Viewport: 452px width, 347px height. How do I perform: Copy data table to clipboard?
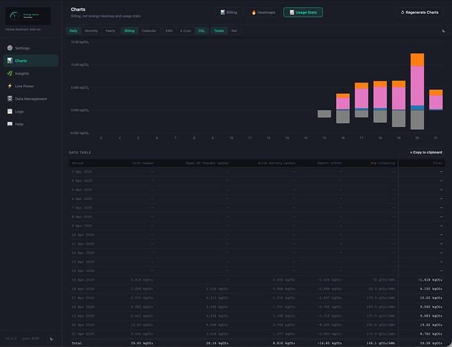tap(426, 152)
